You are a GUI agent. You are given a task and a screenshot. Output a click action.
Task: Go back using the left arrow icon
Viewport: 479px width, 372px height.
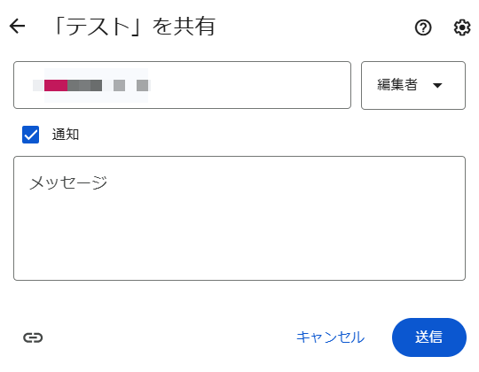pos(17,26)
